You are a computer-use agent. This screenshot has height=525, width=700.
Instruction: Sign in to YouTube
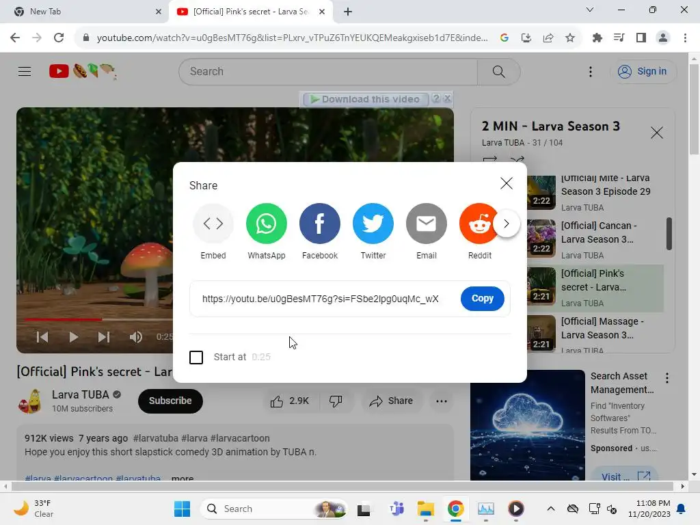tap(643, 71)
